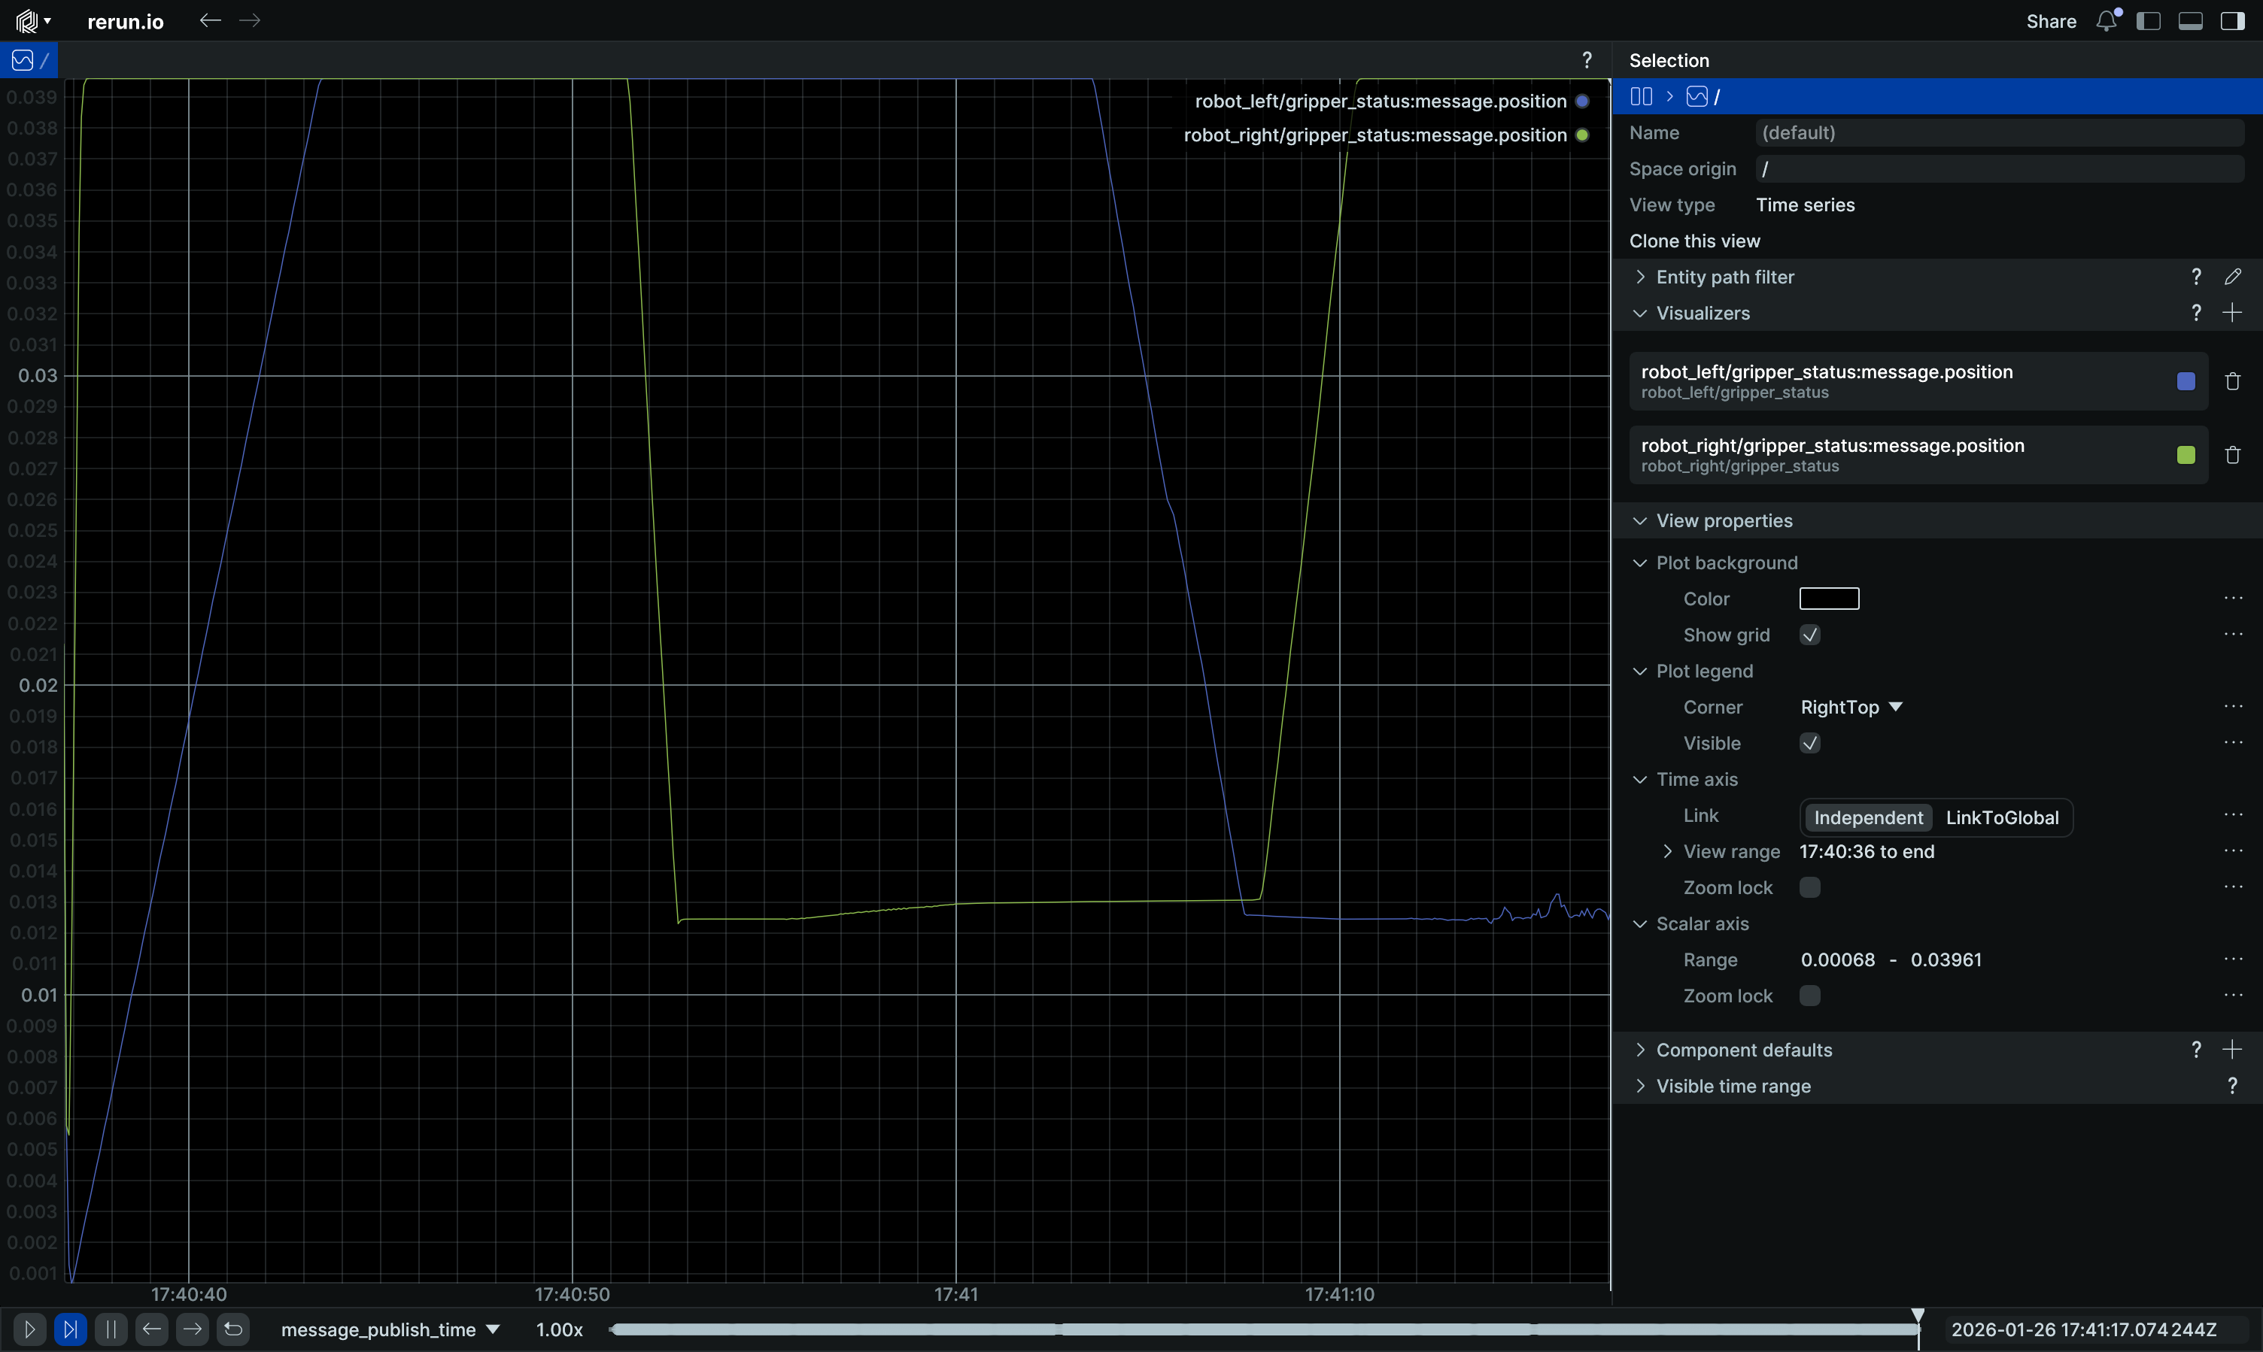Open the plot background color swatch

[1828, 599]
